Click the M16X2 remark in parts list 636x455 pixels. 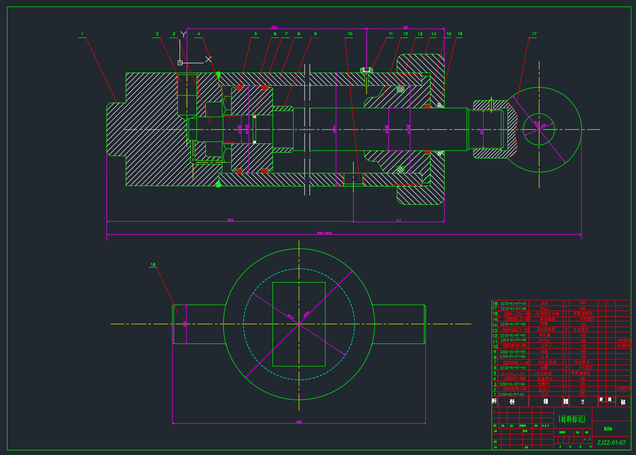[x=624, y=340]
